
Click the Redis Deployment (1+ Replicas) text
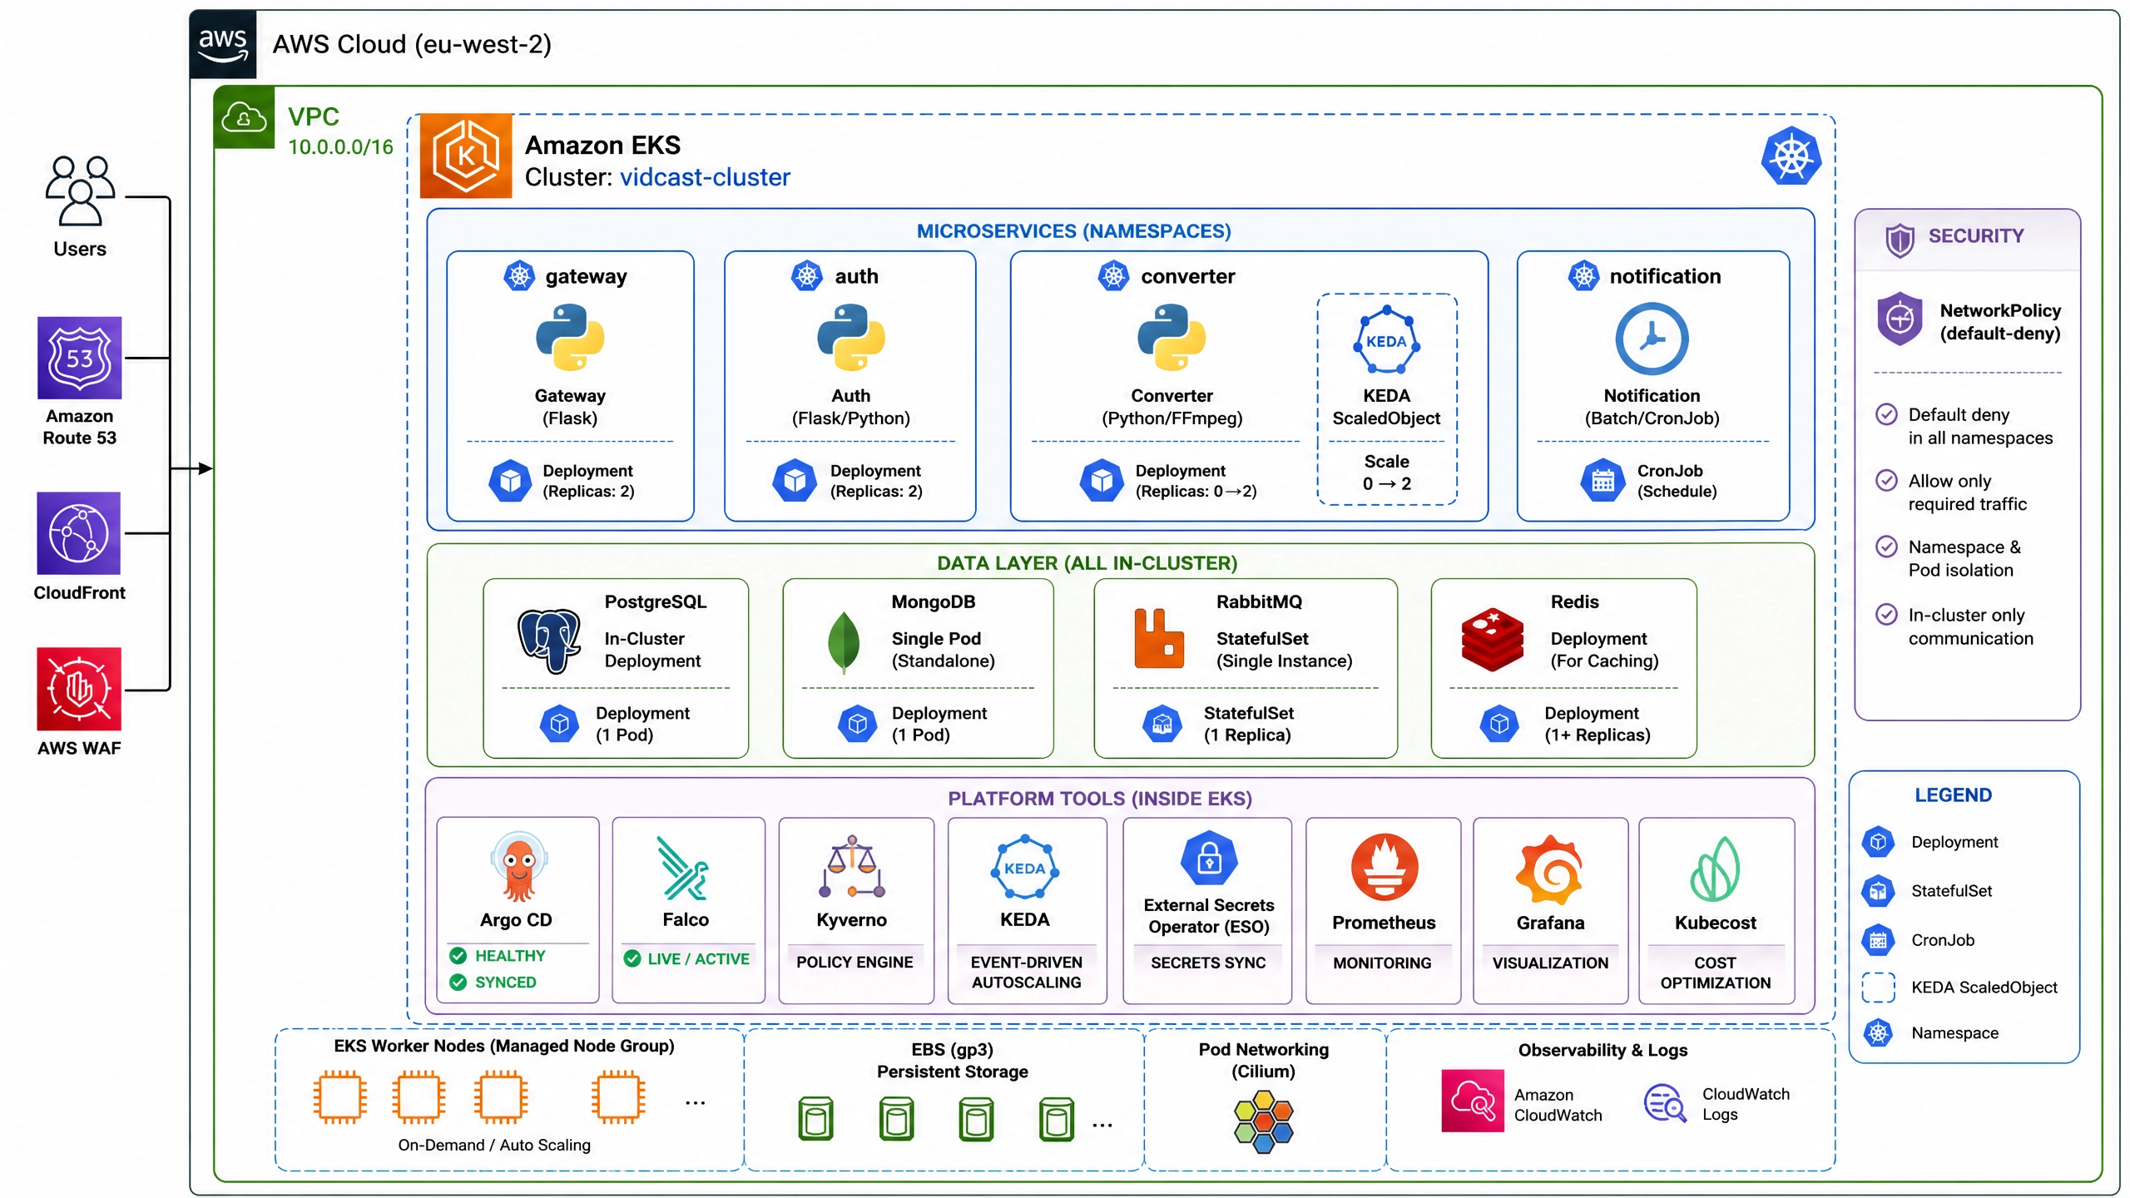click(1597, 724)
